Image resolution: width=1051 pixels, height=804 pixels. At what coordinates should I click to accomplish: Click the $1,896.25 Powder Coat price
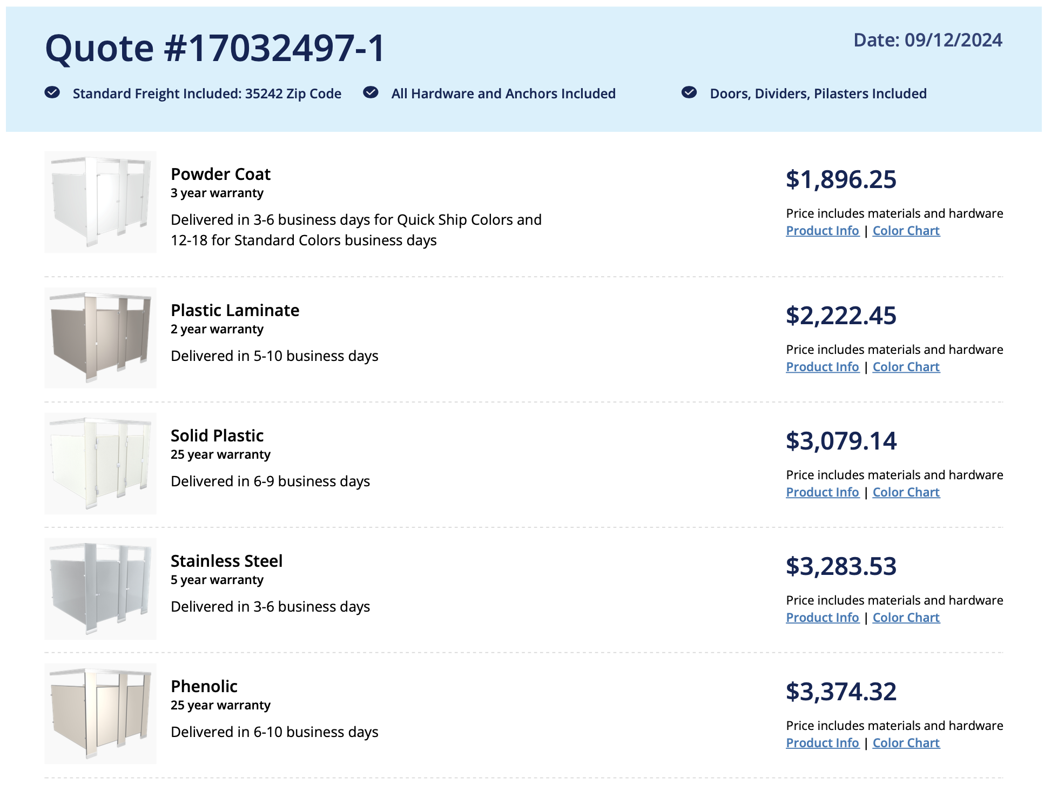click(841, 179)
